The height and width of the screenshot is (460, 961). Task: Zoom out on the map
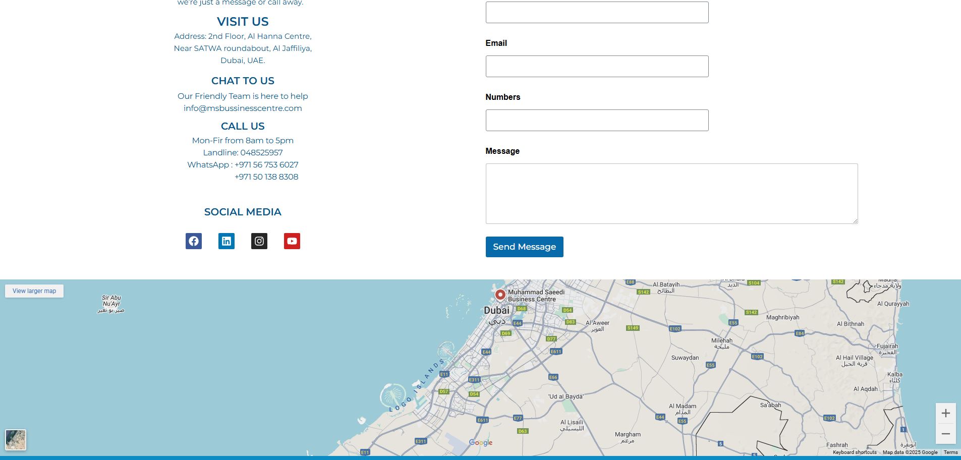(x=945, y=434)
